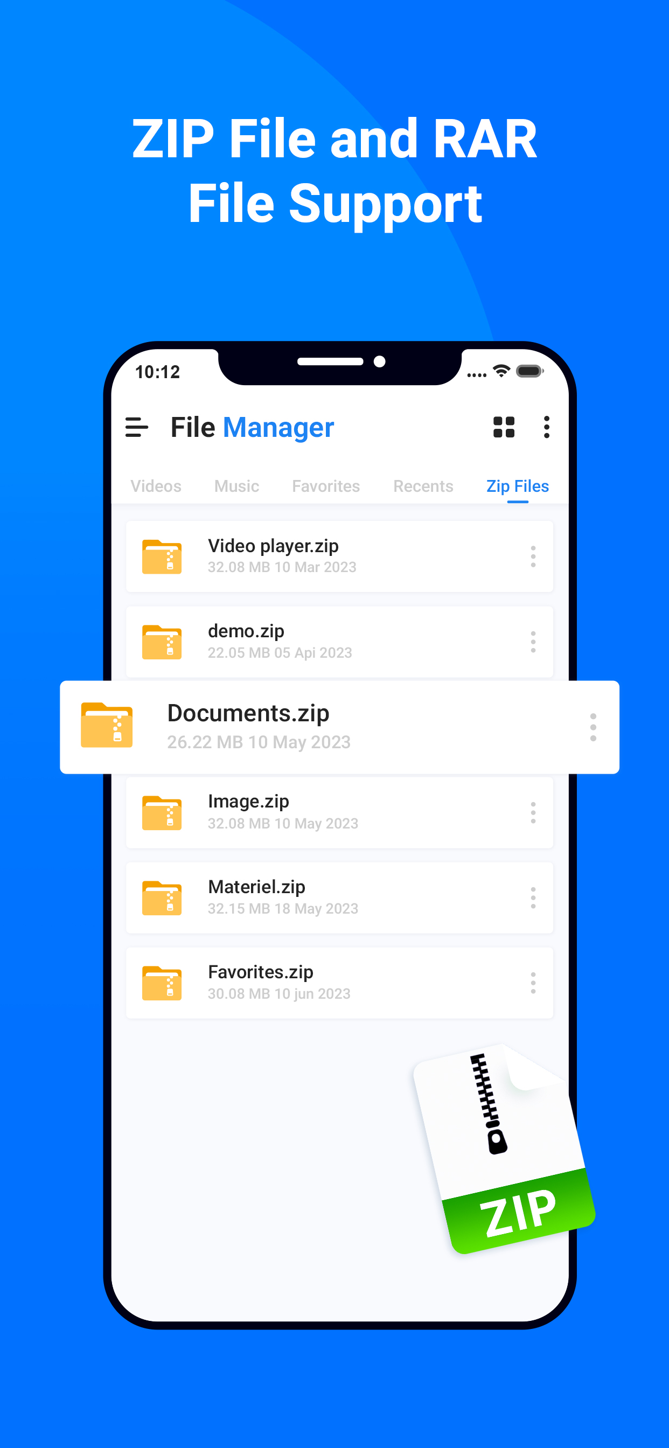Click the Materiel.zip folder icon

[x=162, y=898]
